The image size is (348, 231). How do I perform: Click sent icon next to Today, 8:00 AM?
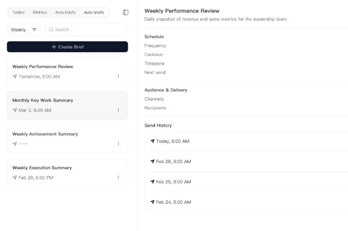(x=152, y=141)
